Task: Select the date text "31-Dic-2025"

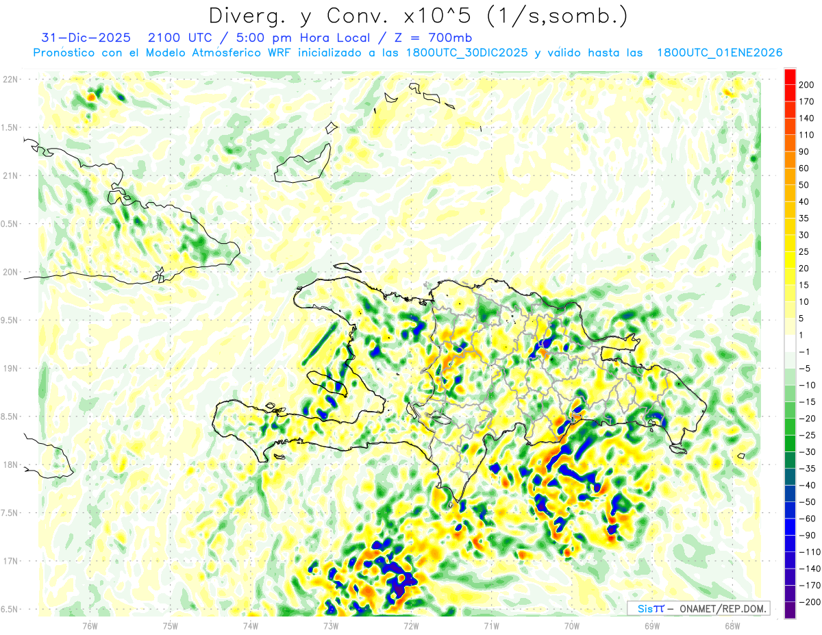Action: coord(86,38)
